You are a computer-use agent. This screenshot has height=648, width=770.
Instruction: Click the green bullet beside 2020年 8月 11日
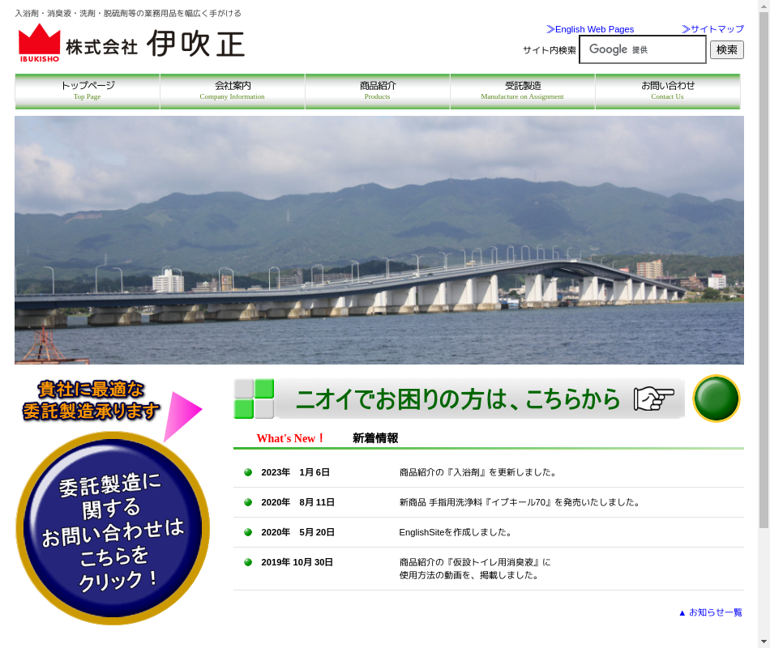pos(248,502)
